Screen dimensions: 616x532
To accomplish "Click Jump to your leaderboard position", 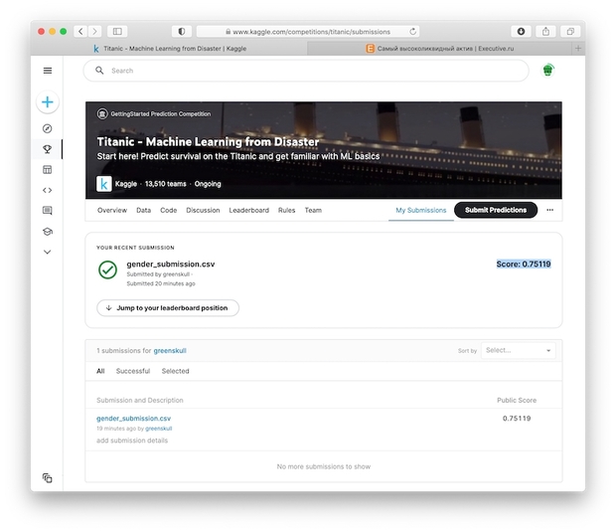I will (168, 308).
